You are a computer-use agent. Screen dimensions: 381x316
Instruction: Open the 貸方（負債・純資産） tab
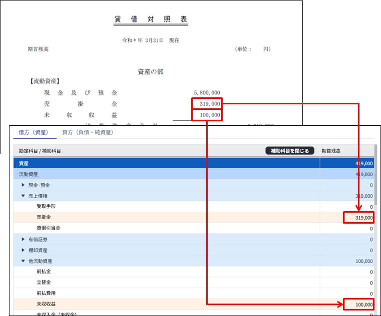[x=87, y=132]
